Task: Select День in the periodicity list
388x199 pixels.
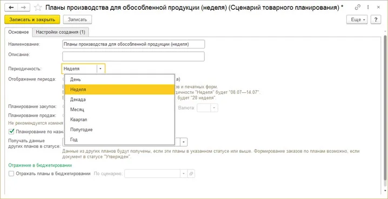Action: 119,79
